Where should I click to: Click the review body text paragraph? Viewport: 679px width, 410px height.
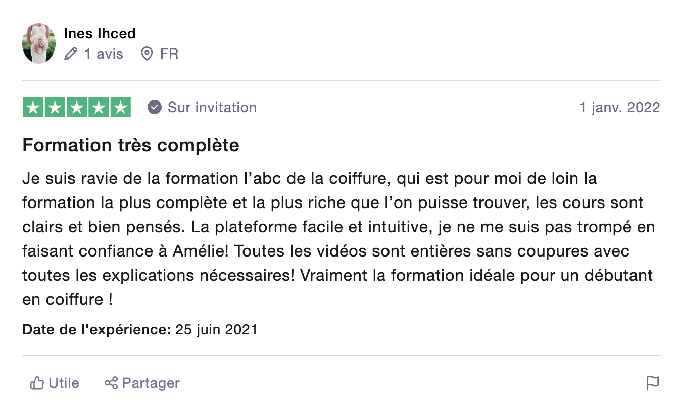338,239
